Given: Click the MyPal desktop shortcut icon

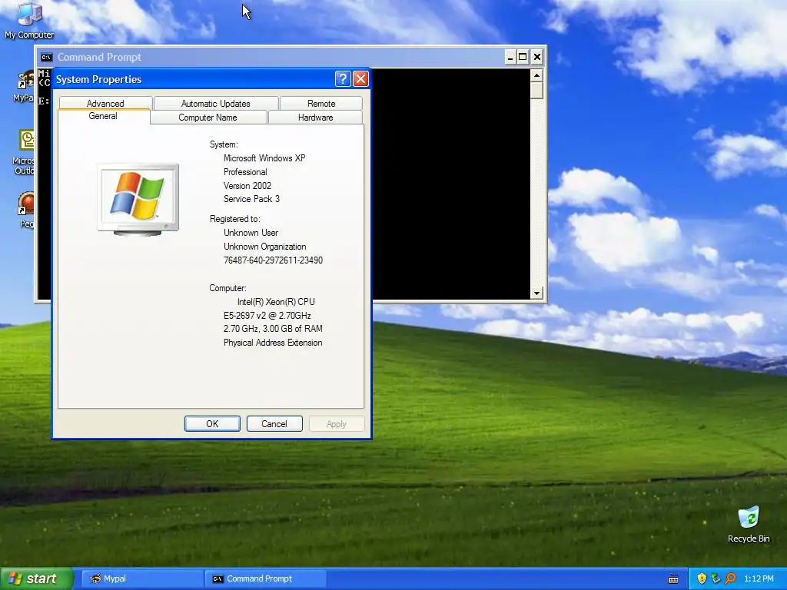Looking at the screenshot, I should click(x=26, y=80).
